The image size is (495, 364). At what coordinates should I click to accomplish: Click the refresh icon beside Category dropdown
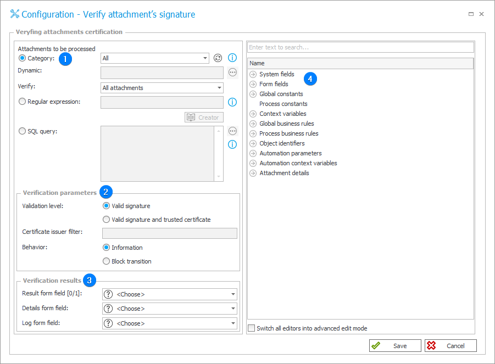[x=218, y=58]
